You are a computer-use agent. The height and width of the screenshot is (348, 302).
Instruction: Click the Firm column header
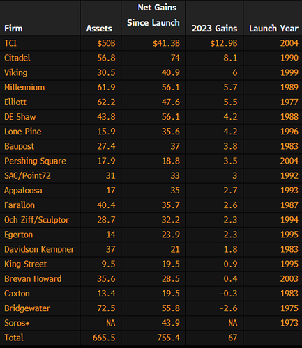13,29
